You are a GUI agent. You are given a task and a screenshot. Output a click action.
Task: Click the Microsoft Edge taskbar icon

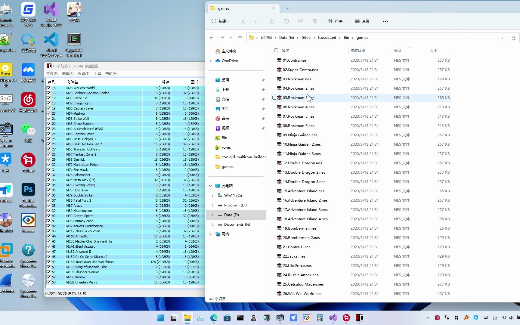point(214,318)
